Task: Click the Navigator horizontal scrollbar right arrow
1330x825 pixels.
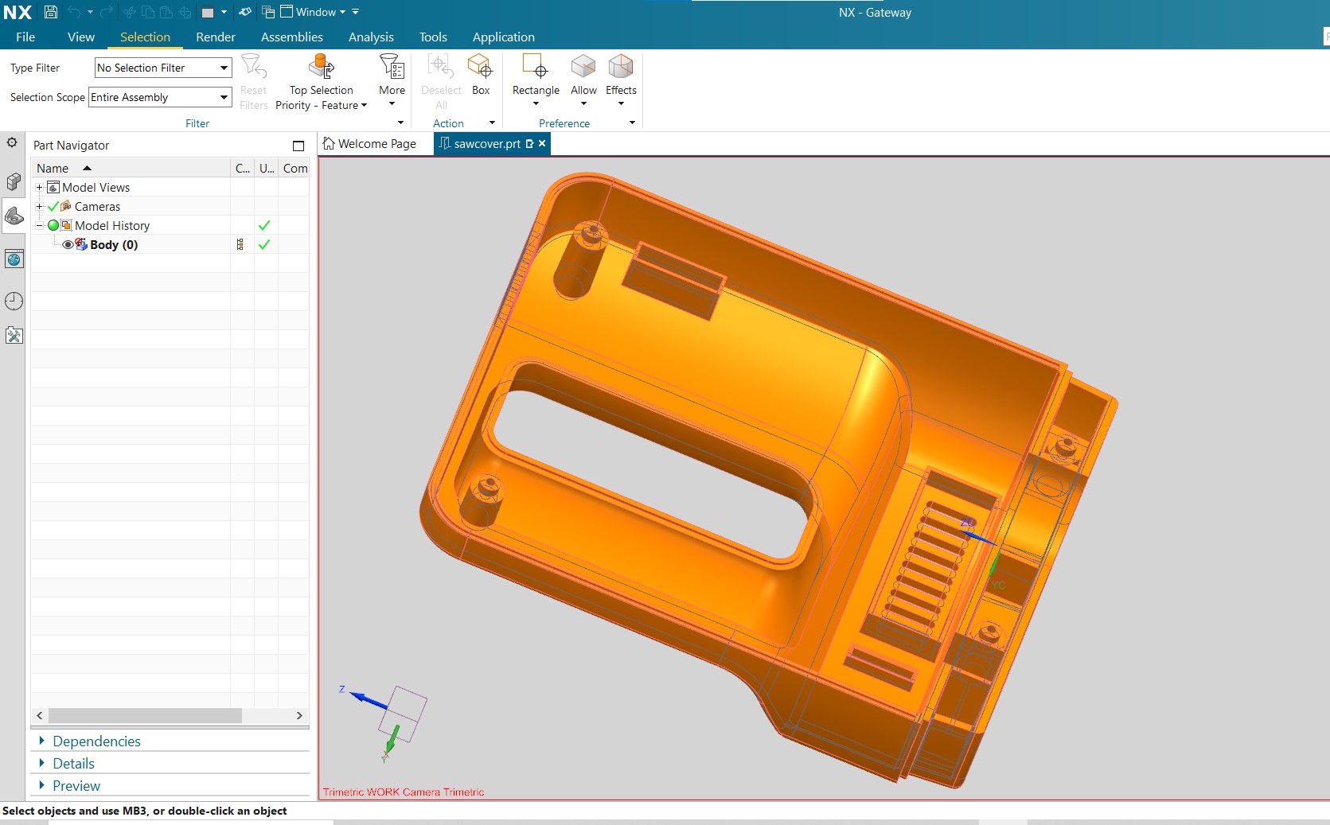Action: [299, 715]
